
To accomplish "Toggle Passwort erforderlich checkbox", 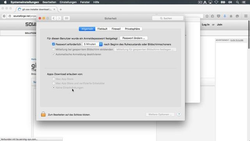I will [x=54, y=44].
